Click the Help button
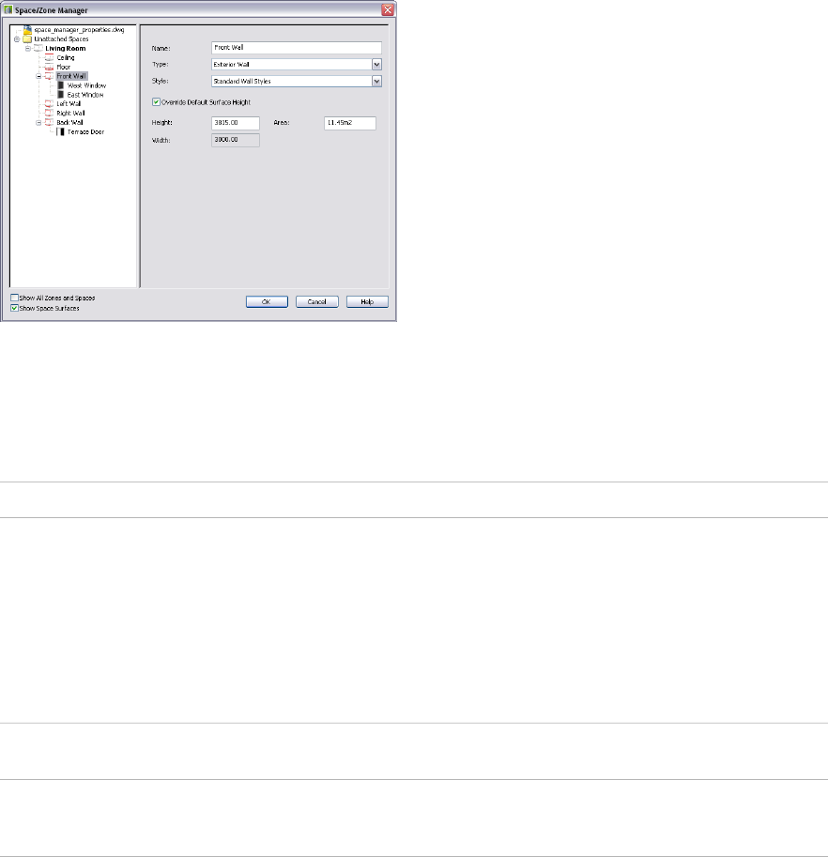Viewport: 828px width, 857px height. click(x=367, y=301)
